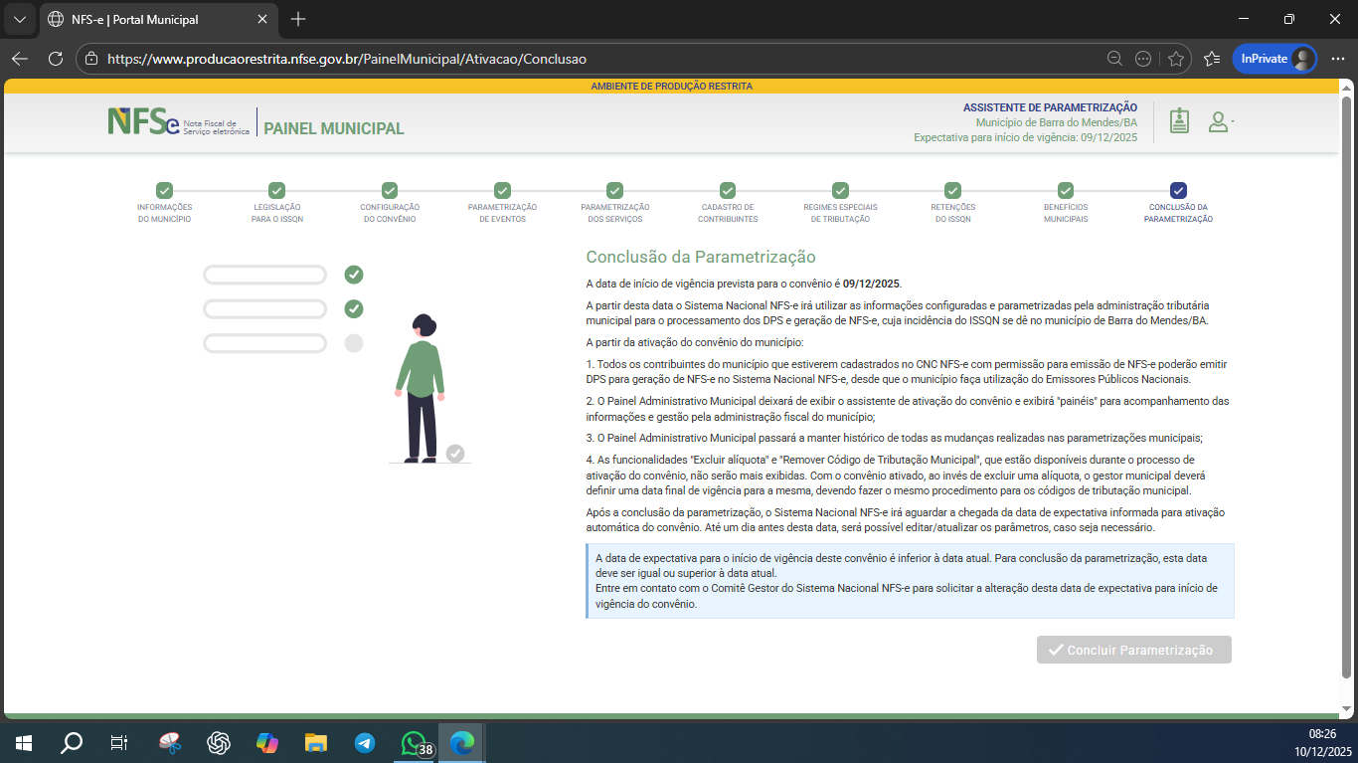1358x763 pixels.
Task: Open browser Settings and more menu
Action: 1337,59
